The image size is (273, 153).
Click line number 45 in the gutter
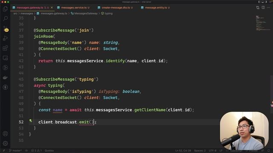21,79
